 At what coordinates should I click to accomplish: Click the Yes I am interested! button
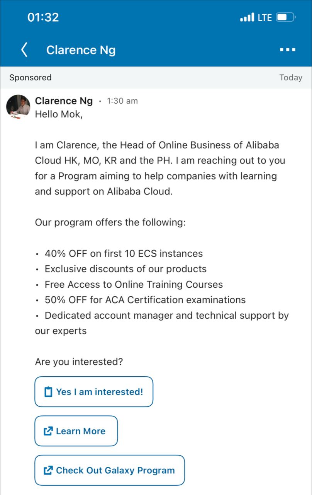point(94,392)
